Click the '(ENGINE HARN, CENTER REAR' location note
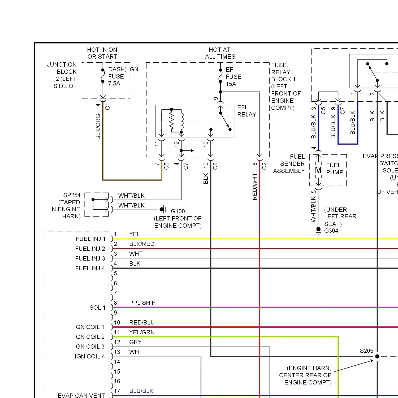Screen dimensions: 398x398 pos(305,375)
